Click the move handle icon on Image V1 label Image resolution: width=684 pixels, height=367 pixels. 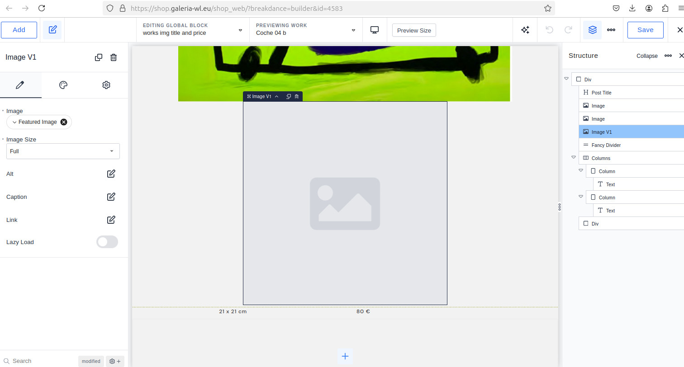pyautogui.click(x=249, y=96)
